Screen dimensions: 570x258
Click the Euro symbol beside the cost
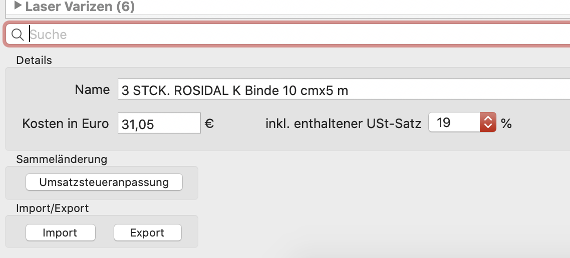(x=209, y=123)
